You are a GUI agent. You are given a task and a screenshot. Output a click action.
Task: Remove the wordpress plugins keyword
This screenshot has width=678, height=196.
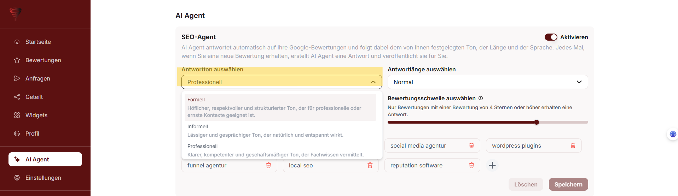click(x=573, y=145)
